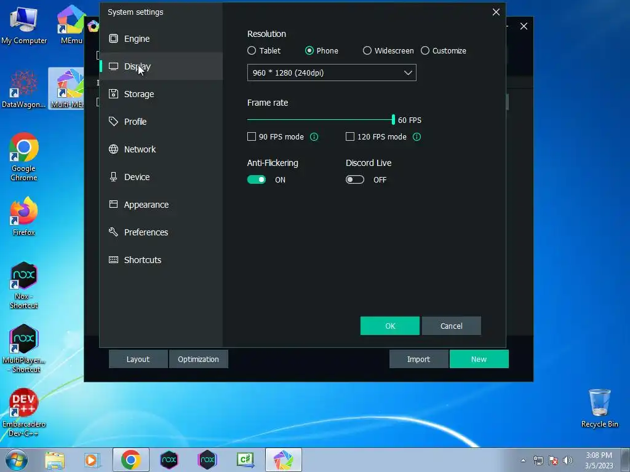The height and width of the screenshot is (472, 630).
Task: Open the Engine settings section
Action: point(161,39)
